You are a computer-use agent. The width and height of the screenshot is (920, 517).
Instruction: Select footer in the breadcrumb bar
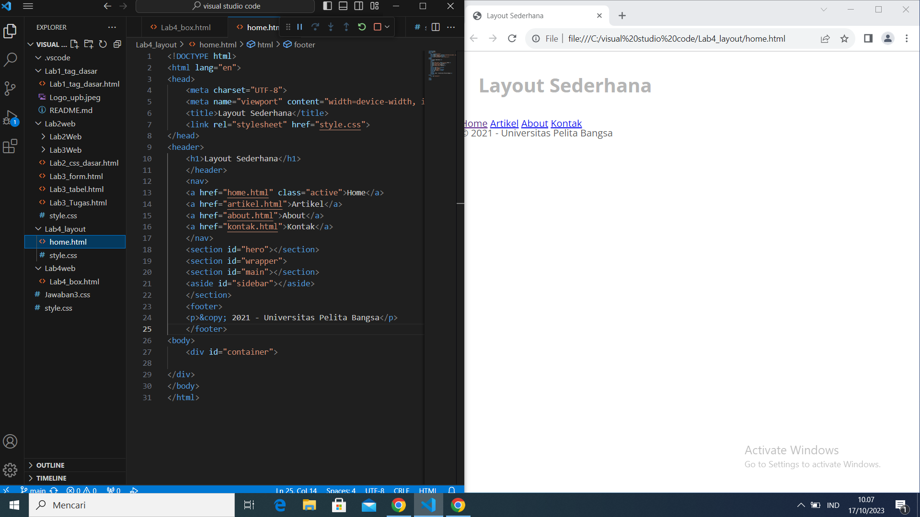(304, 44)
